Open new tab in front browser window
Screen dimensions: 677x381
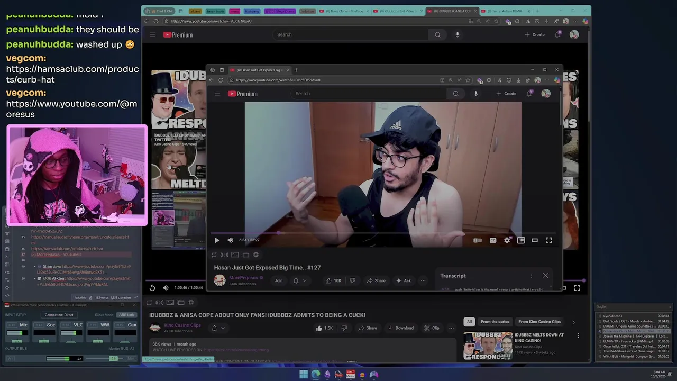[296, 70]
